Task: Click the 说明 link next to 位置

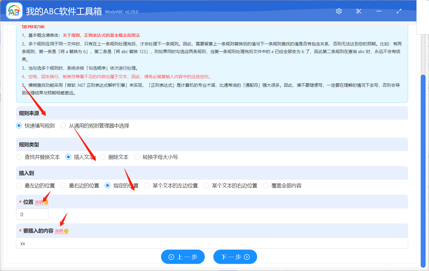Action: pos(39,202)
